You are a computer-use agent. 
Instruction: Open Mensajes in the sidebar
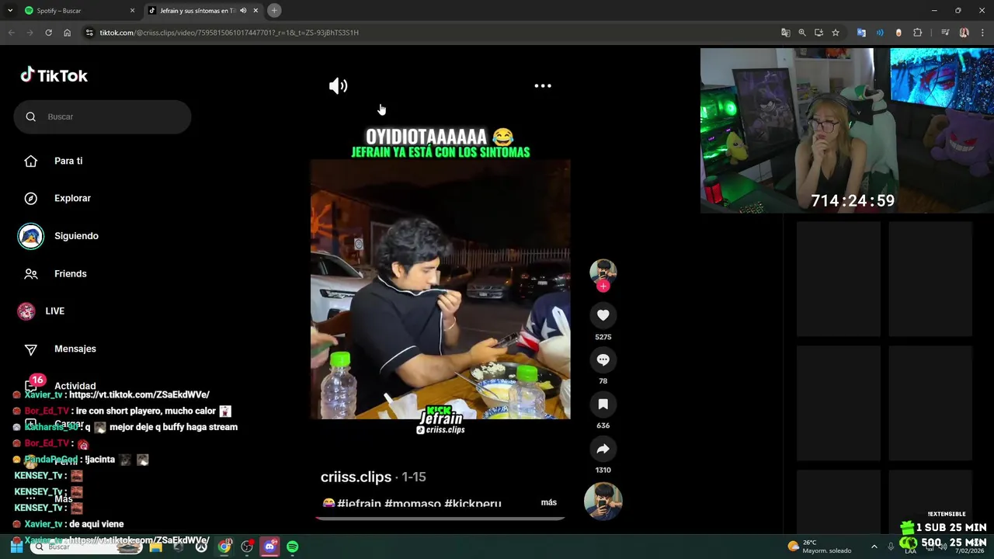[x=75, y=349]
